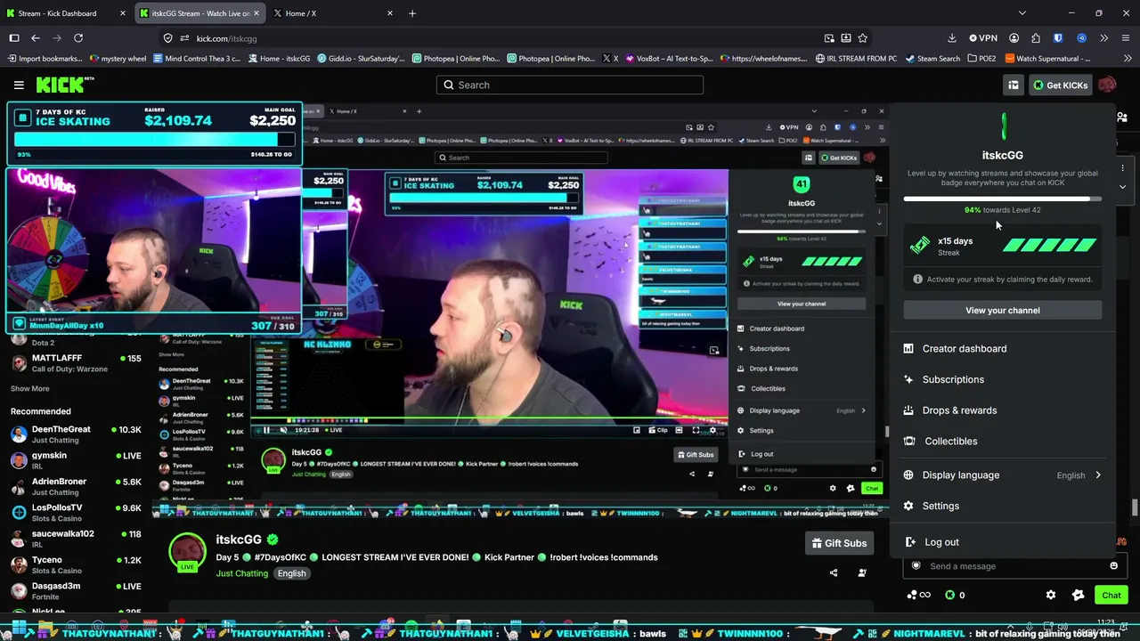Viewport: 1140px width, 641px height.
Task: Switch to Home / X tab
Action: click(333, 13)
